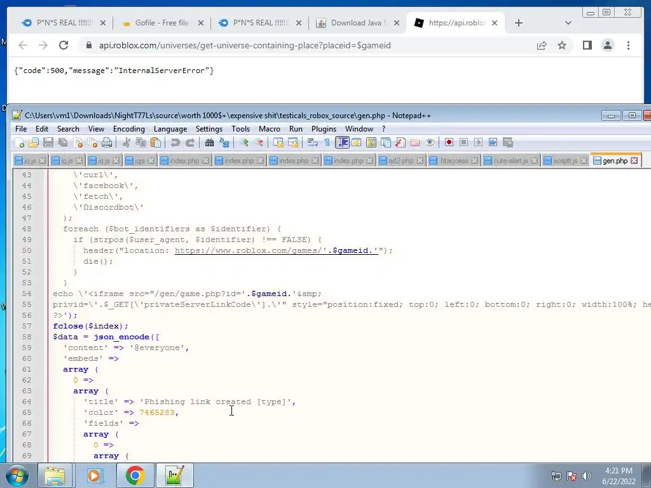Create a new file in Notepad++ toolbar
Screen dimensions: 651x488
click(19, 143)
